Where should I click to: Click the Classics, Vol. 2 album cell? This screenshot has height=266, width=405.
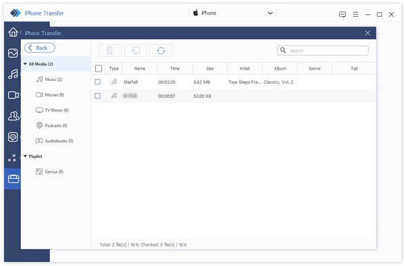(x=278, y=82)
